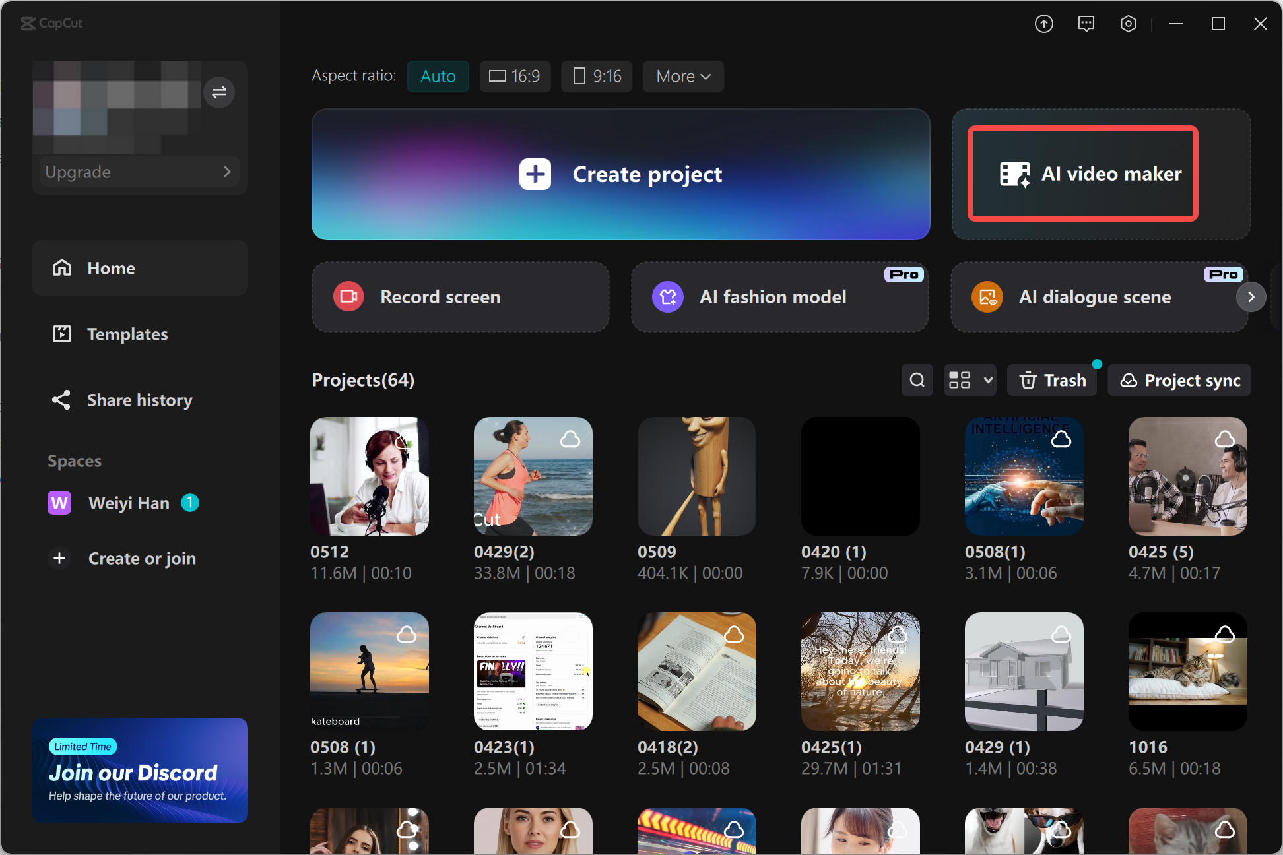Image resolution: width=1283 pixels, height=855 pixels.
Task: Select Auto aspect ratio
Action: coord(438,77)
